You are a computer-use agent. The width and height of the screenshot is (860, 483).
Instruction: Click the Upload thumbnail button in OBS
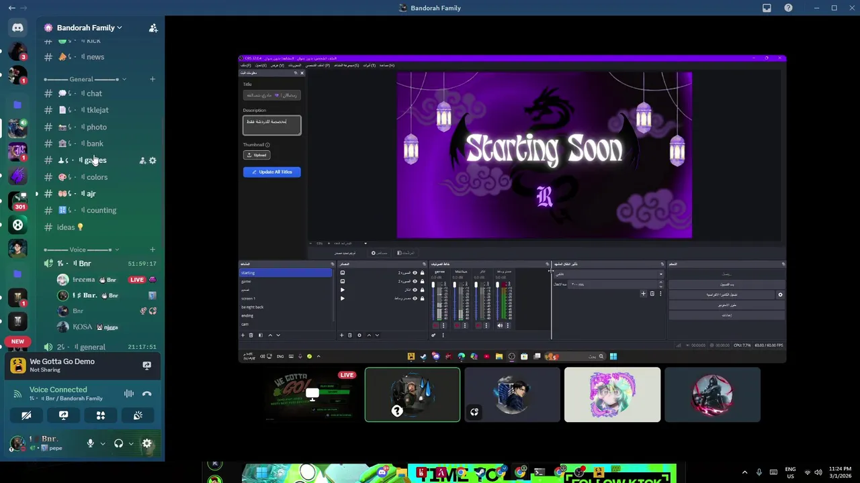[257, 155]
